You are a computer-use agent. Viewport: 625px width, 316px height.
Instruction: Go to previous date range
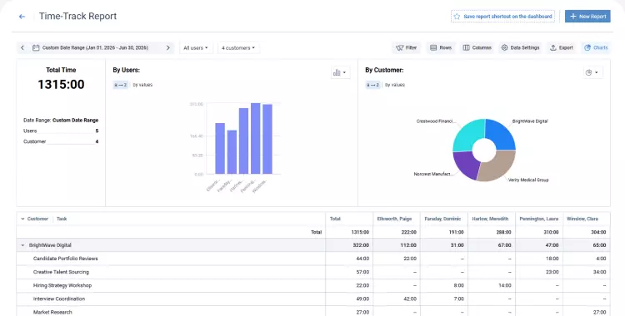click(x=22, y=47)
